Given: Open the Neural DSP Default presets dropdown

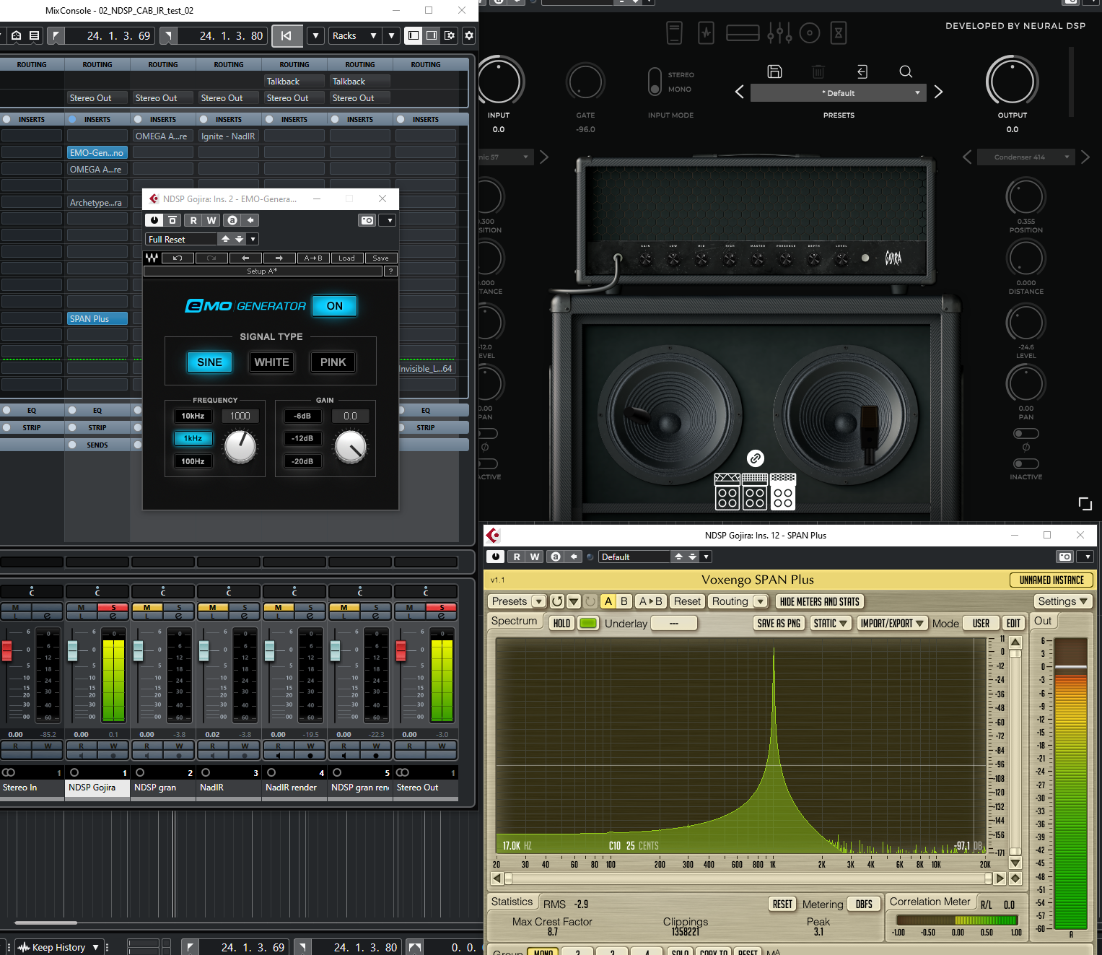Looking at the screenshot, I should point(839,93).
